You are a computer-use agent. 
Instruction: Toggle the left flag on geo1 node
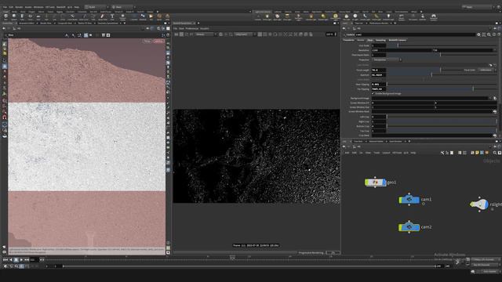click(x=366, y=183)
